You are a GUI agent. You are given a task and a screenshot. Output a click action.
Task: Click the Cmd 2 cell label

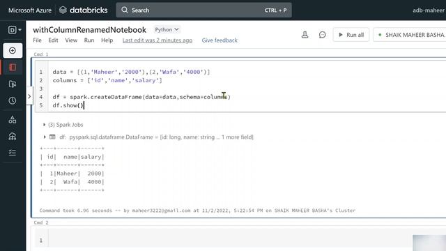41,222
